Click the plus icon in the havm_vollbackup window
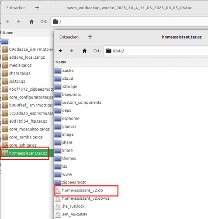 point(37,8)
